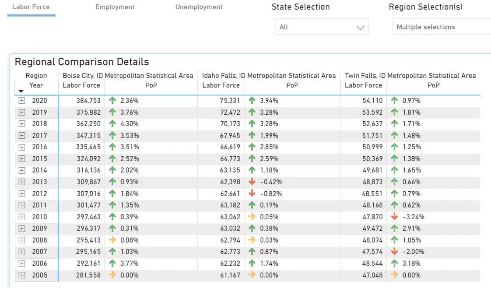Click the green up arrow beside Idaho Falls 0.19%
491x288 pixels.
pyautogui.click(x=252, y=205)
